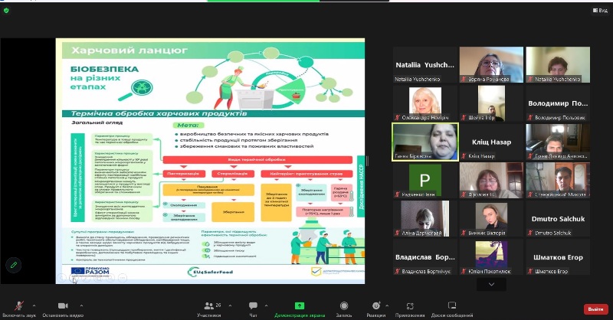
Task: Expand video options arrow beside camera
Action: (x=81, y=305)
